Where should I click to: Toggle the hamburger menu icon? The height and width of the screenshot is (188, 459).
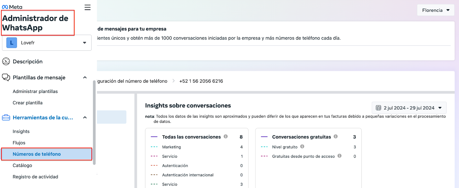tap(87, 7)
